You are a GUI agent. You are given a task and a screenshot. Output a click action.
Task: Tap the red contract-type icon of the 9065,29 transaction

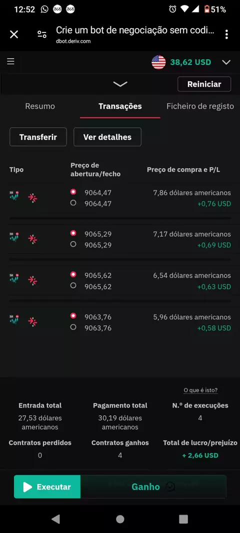pos(32,239)
